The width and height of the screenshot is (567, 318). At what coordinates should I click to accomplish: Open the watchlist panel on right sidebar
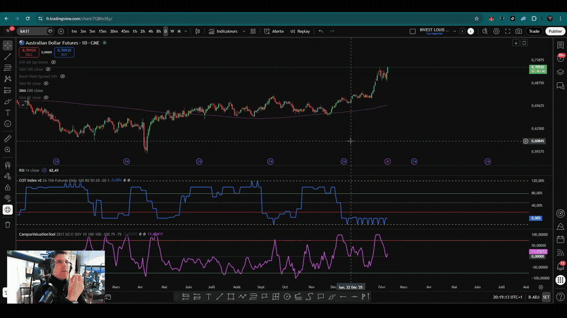[560, 45]
